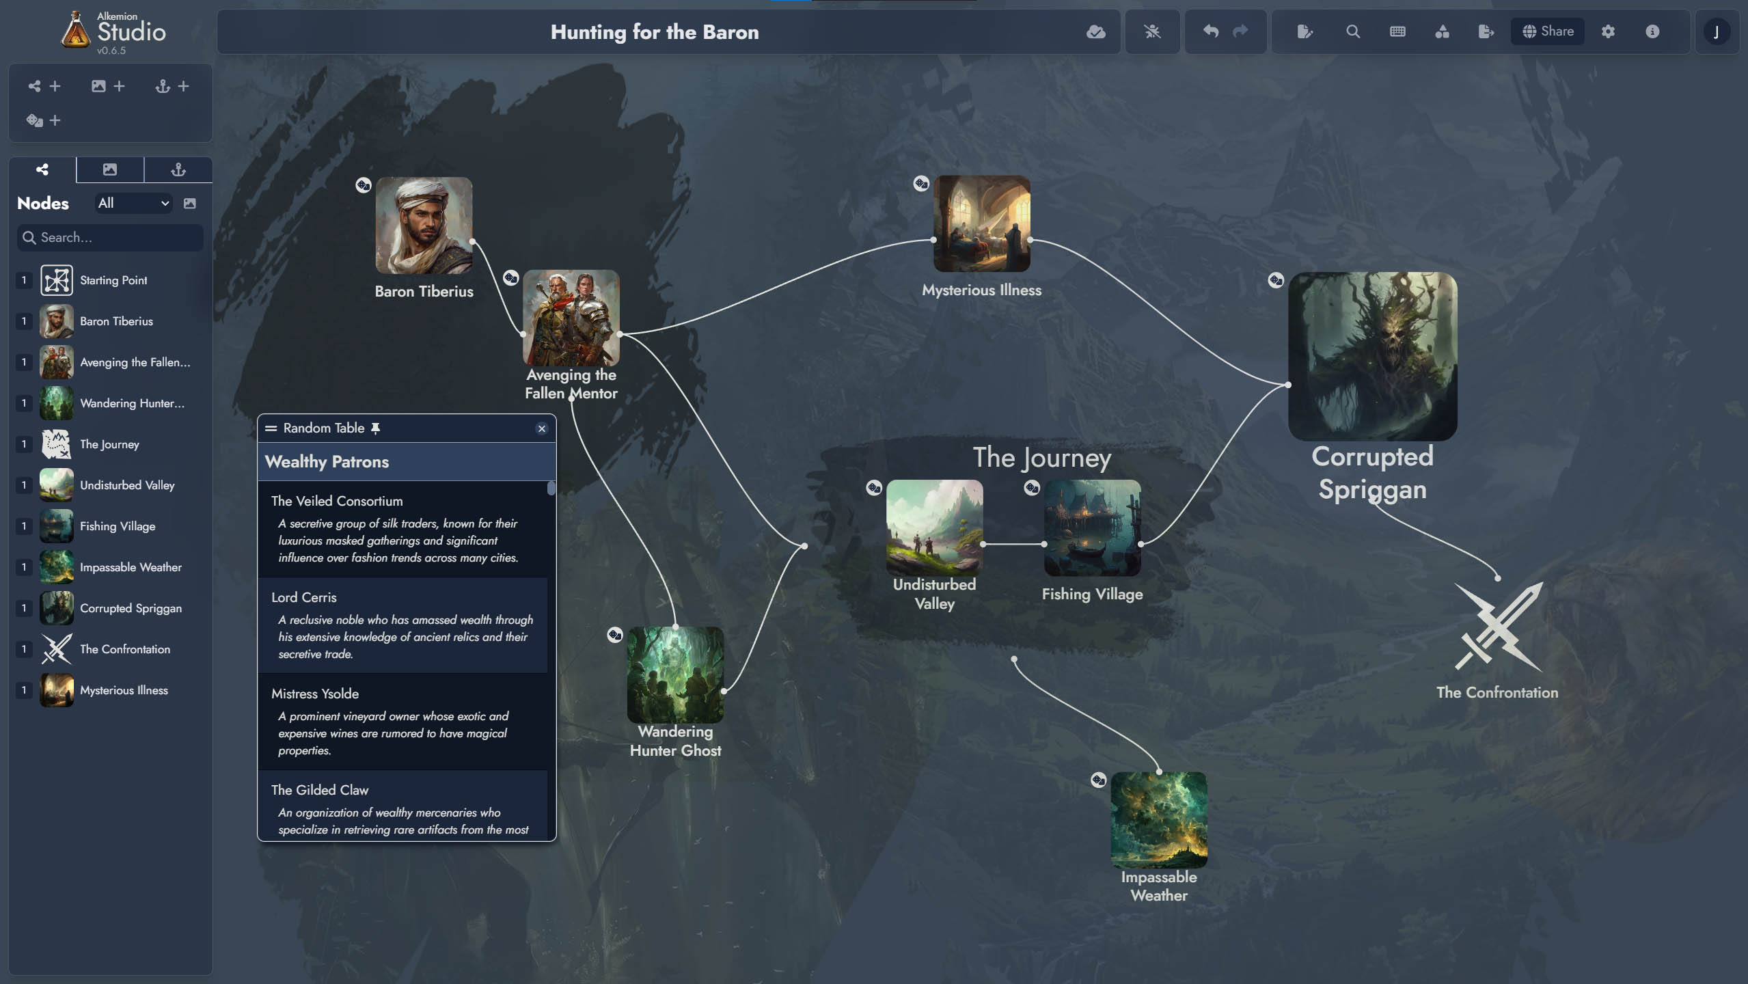Toggle the refresh icon on Wandering Hunter Ghost
The width and height of the screenshot is (1748, 984).
coord(615,635)
